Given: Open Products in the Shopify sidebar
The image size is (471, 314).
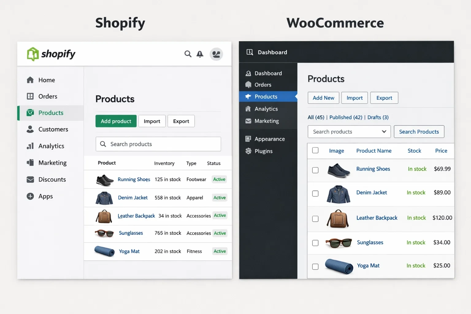Looking at the screenshot, I should click(51, 113).
